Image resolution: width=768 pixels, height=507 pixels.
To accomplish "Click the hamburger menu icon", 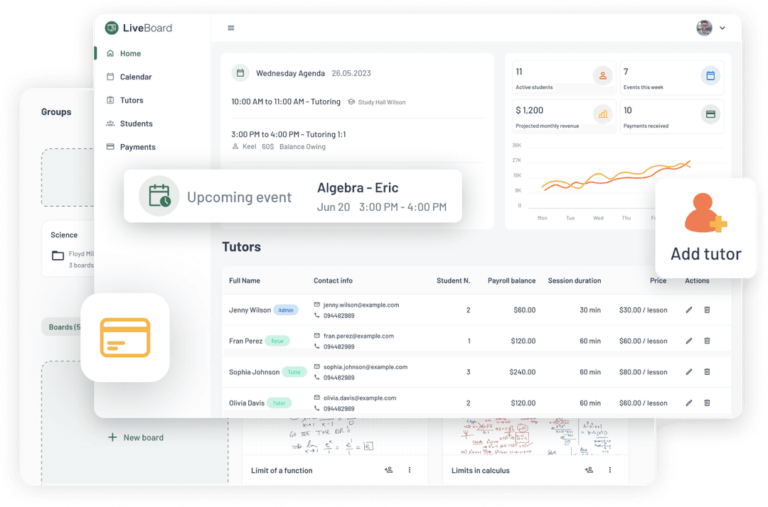I will click(x=230, y=28).
